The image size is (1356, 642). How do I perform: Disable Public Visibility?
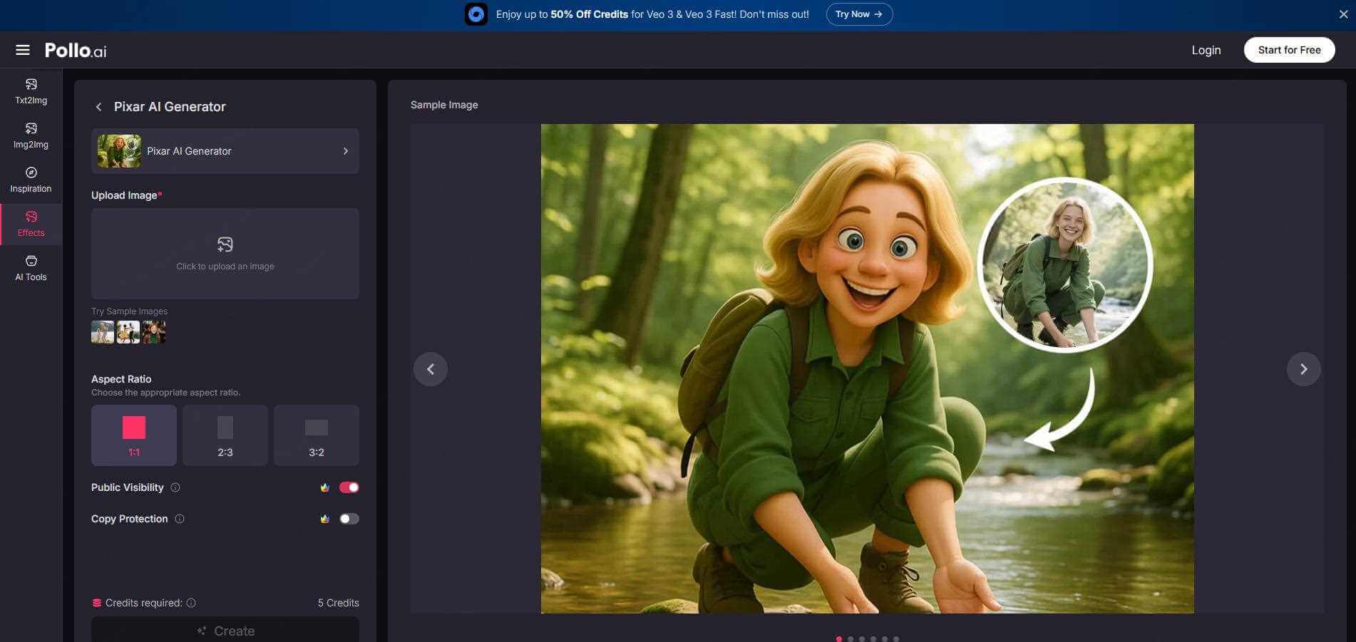(349, 487)
